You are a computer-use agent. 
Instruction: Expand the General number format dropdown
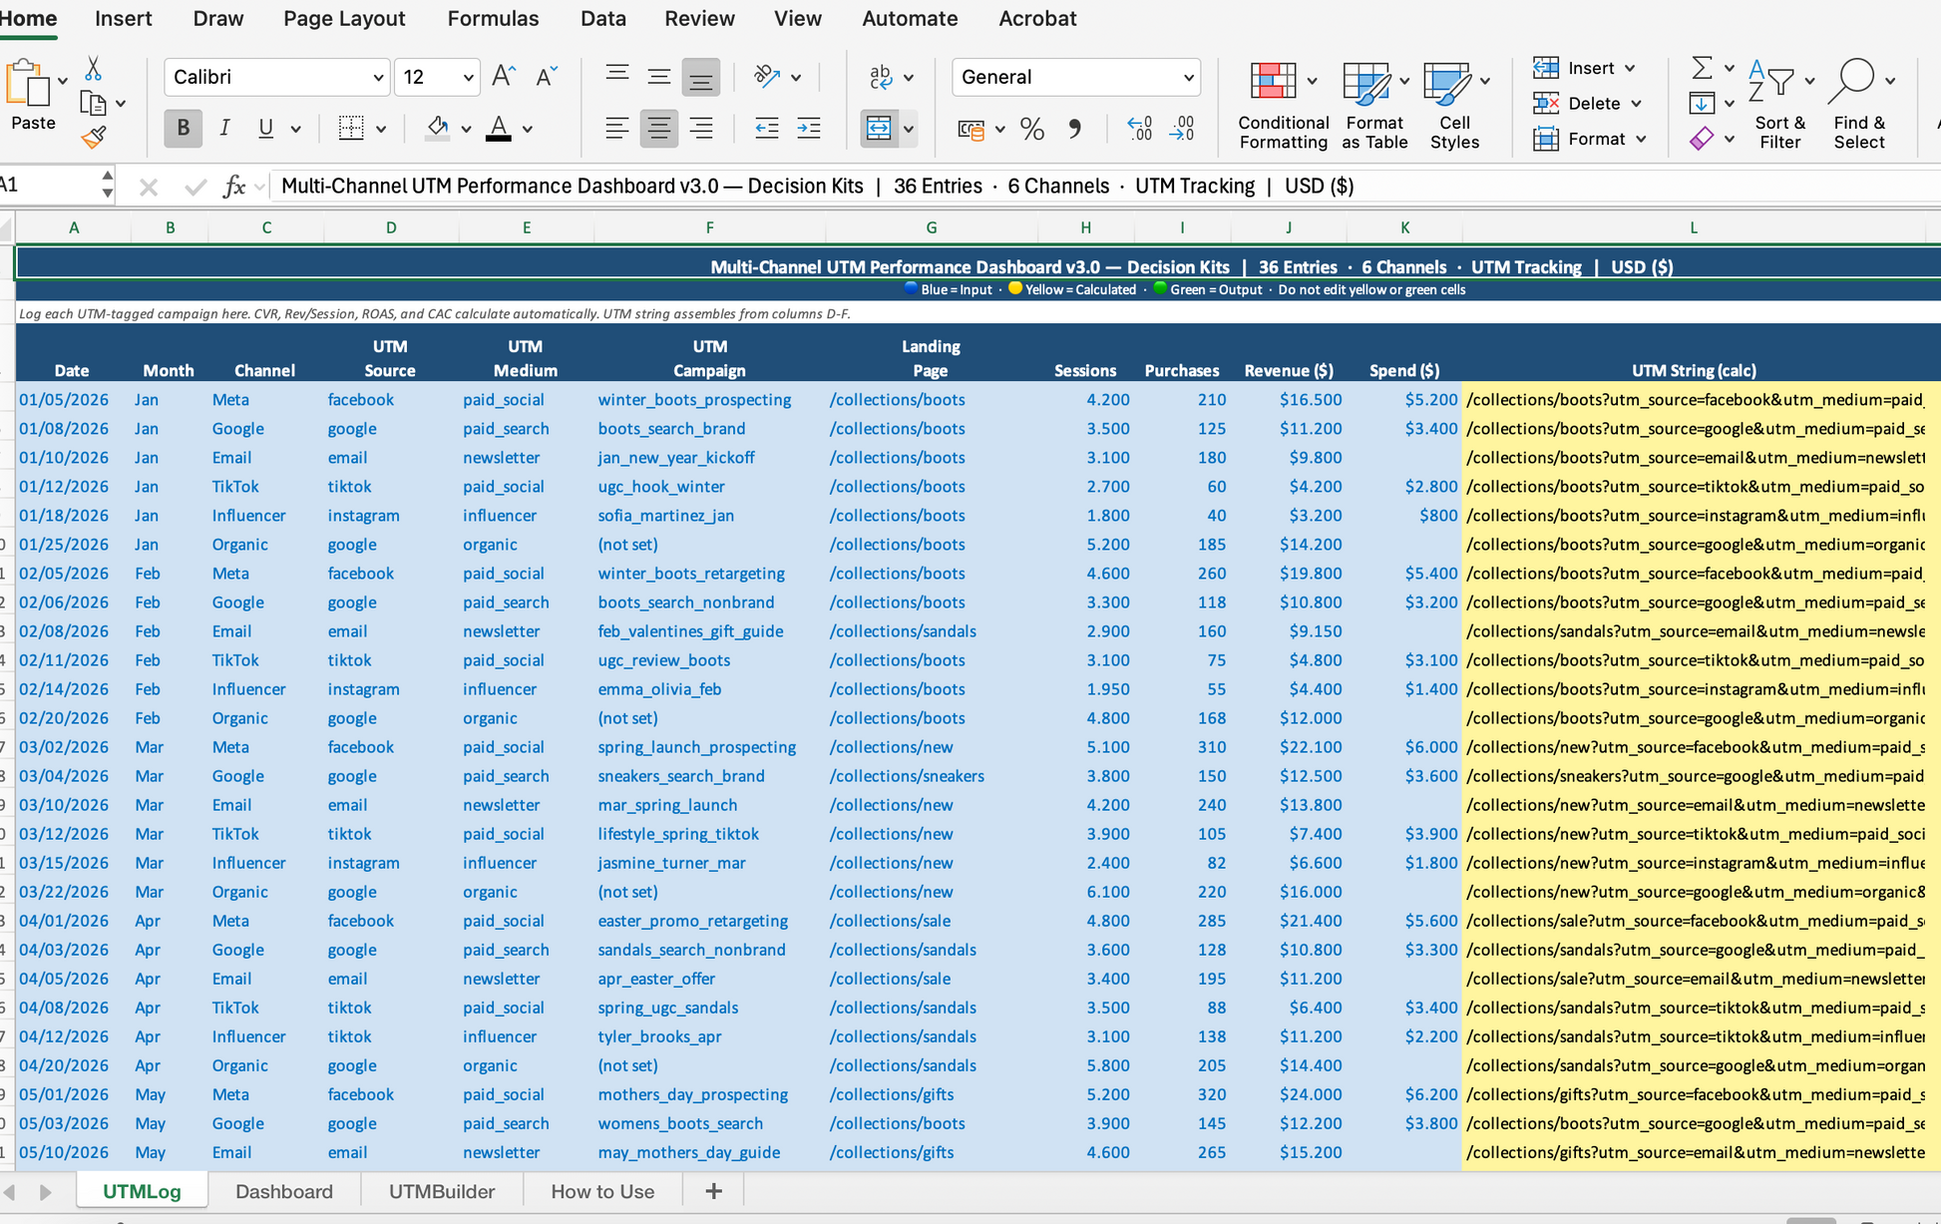pos(1188,77)
